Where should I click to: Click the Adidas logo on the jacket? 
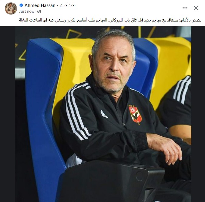pos(104,114)
